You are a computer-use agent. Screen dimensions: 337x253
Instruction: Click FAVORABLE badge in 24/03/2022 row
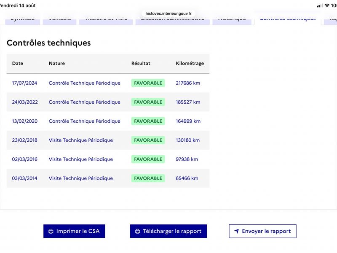click(x=148, y=102)
